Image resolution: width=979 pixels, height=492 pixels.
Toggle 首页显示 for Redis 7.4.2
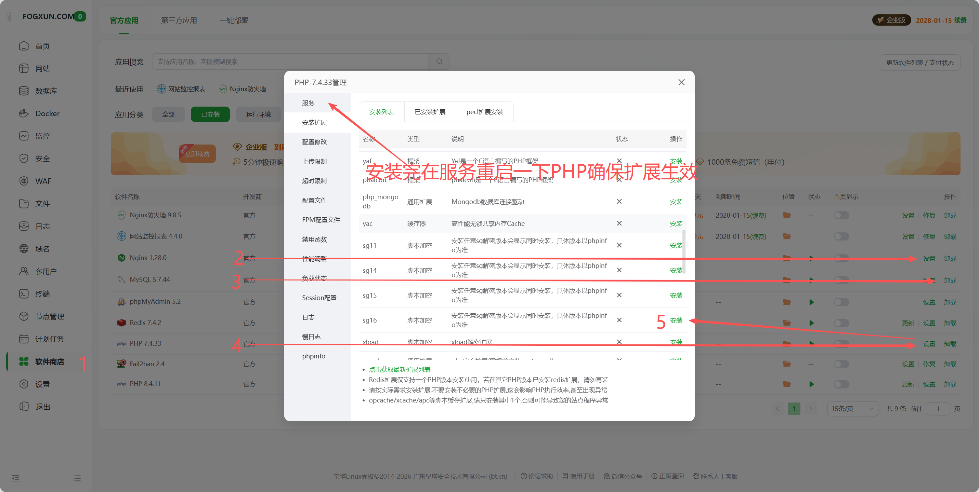pos(841,323)
